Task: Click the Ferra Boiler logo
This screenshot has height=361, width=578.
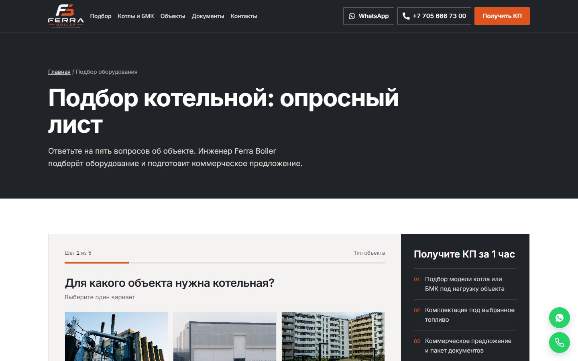Action: 66,16
